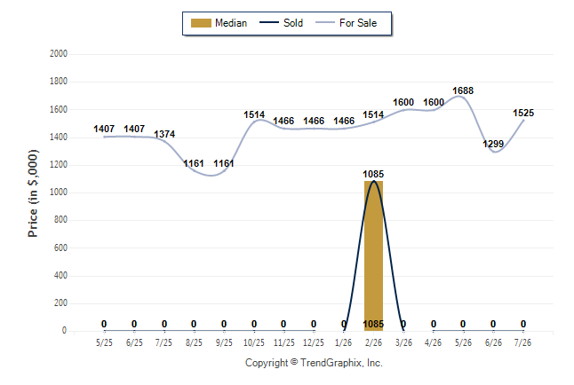
Task: Click the gold Median legend swatch
Action: (x=201, y=23)
